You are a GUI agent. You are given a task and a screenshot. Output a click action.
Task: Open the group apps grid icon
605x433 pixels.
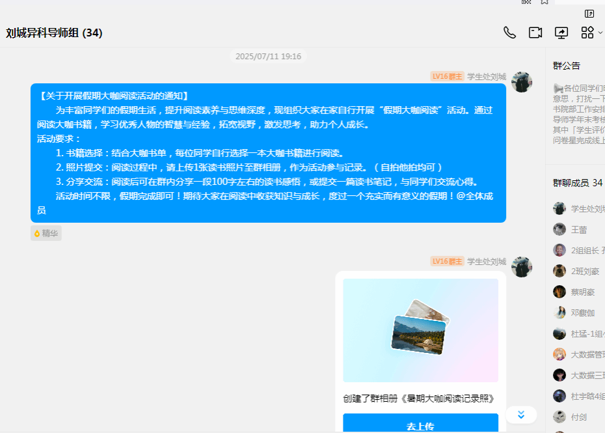pyautogui.click(x=587, y=33)
